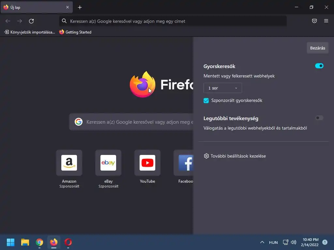The width and height of the screenshot is (334, 250).
Task: Click the Firefox logo on the page
Action: pyautogui.click(x=143, y=84)
